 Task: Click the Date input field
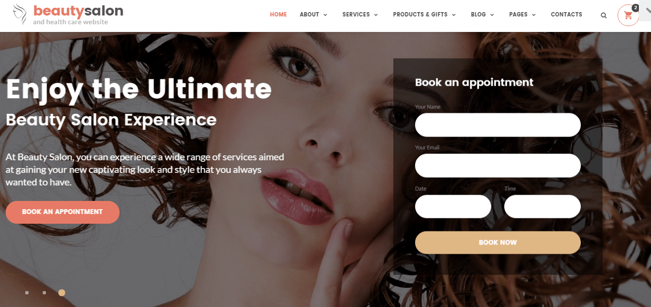[453, 207]
